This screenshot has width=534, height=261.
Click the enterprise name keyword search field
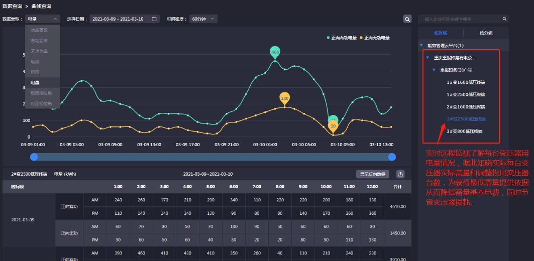click(x=460, y=19)
